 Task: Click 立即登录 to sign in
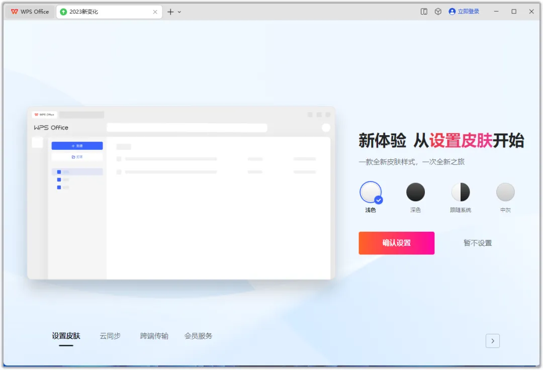tap(468, 12)
